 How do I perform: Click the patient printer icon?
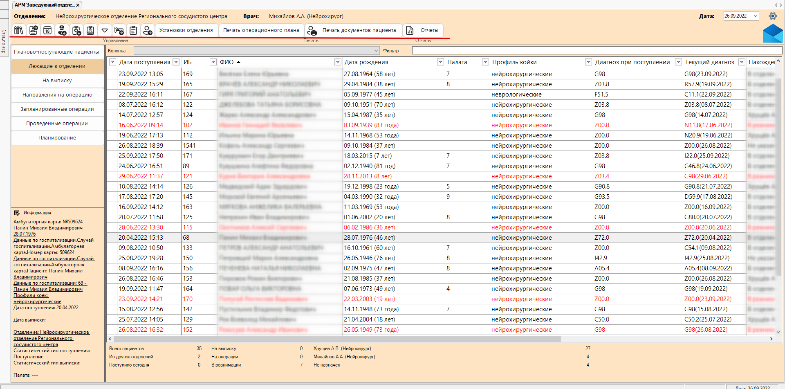pos(312,30)
